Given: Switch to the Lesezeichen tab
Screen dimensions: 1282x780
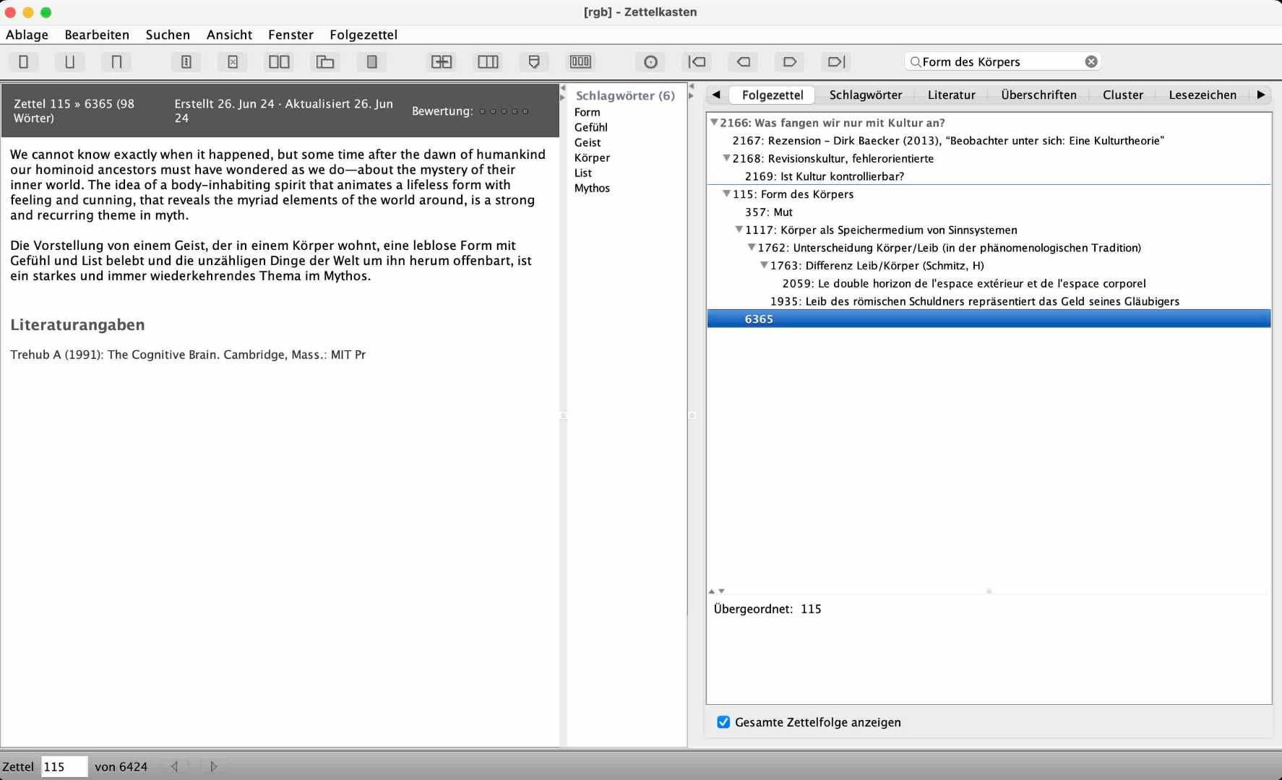Looking at the screenshot, I should 1203,95.
